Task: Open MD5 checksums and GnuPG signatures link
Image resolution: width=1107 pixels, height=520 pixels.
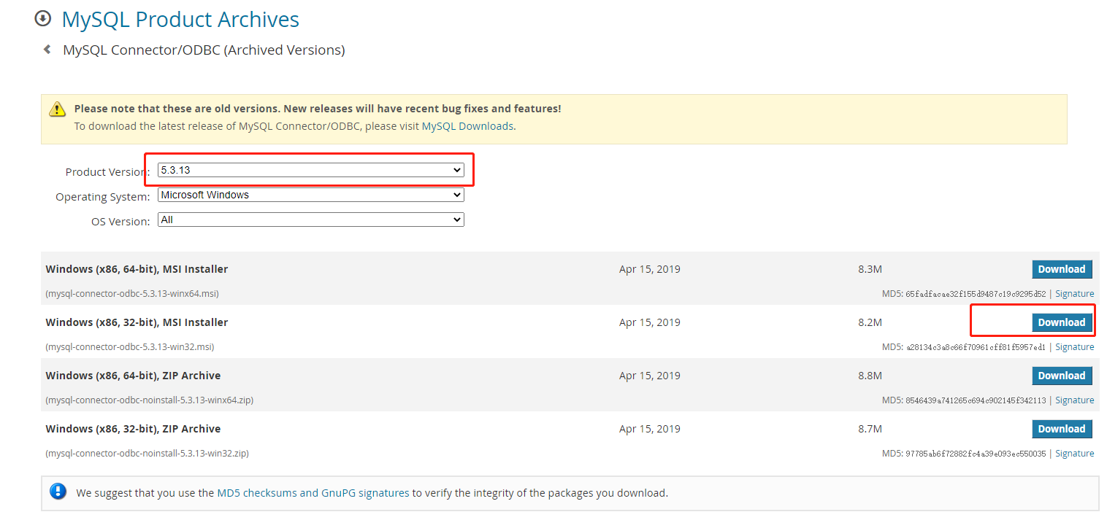Action: pyautogui.click(x=313, y=493)
